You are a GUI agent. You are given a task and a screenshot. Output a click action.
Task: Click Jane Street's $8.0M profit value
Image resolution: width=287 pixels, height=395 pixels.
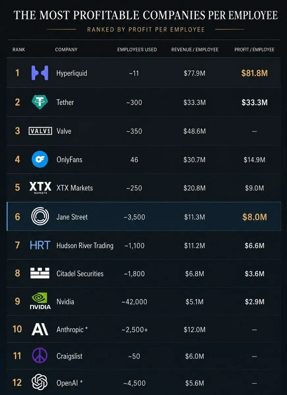(254, 217)
